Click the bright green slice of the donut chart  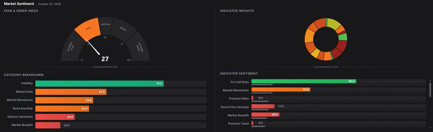click(x=343, y=37)
